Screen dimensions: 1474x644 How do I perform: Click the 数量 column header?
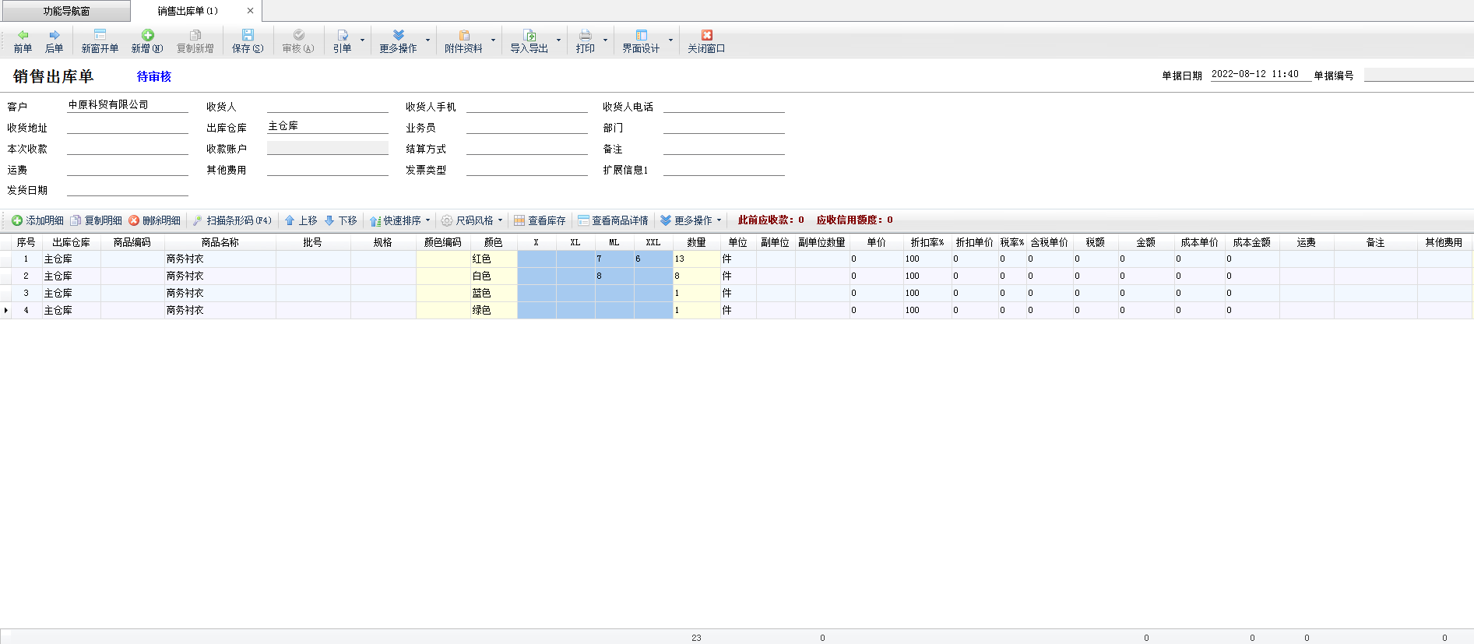(696, 242)
